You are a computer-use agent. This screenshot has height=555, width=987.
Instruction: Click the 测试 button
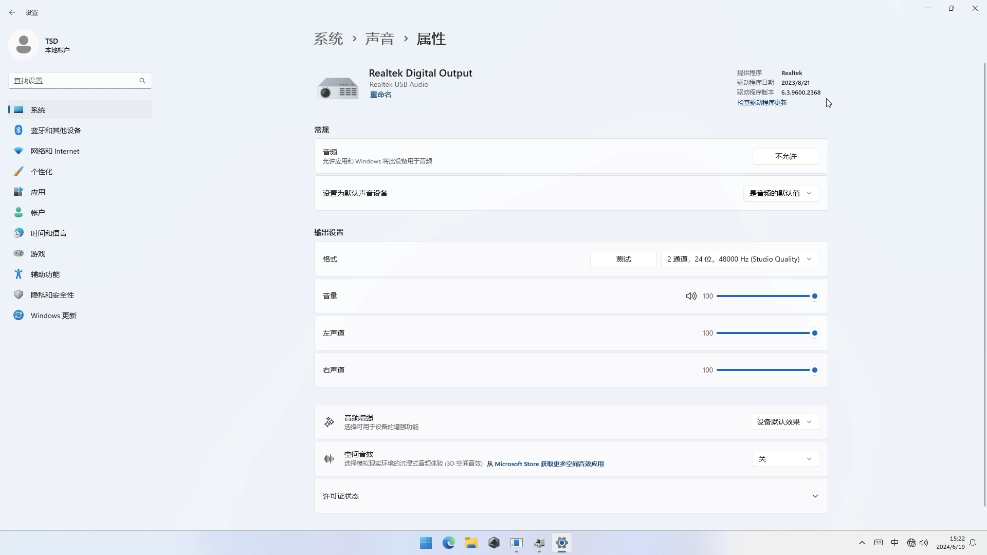pos(623,259)
